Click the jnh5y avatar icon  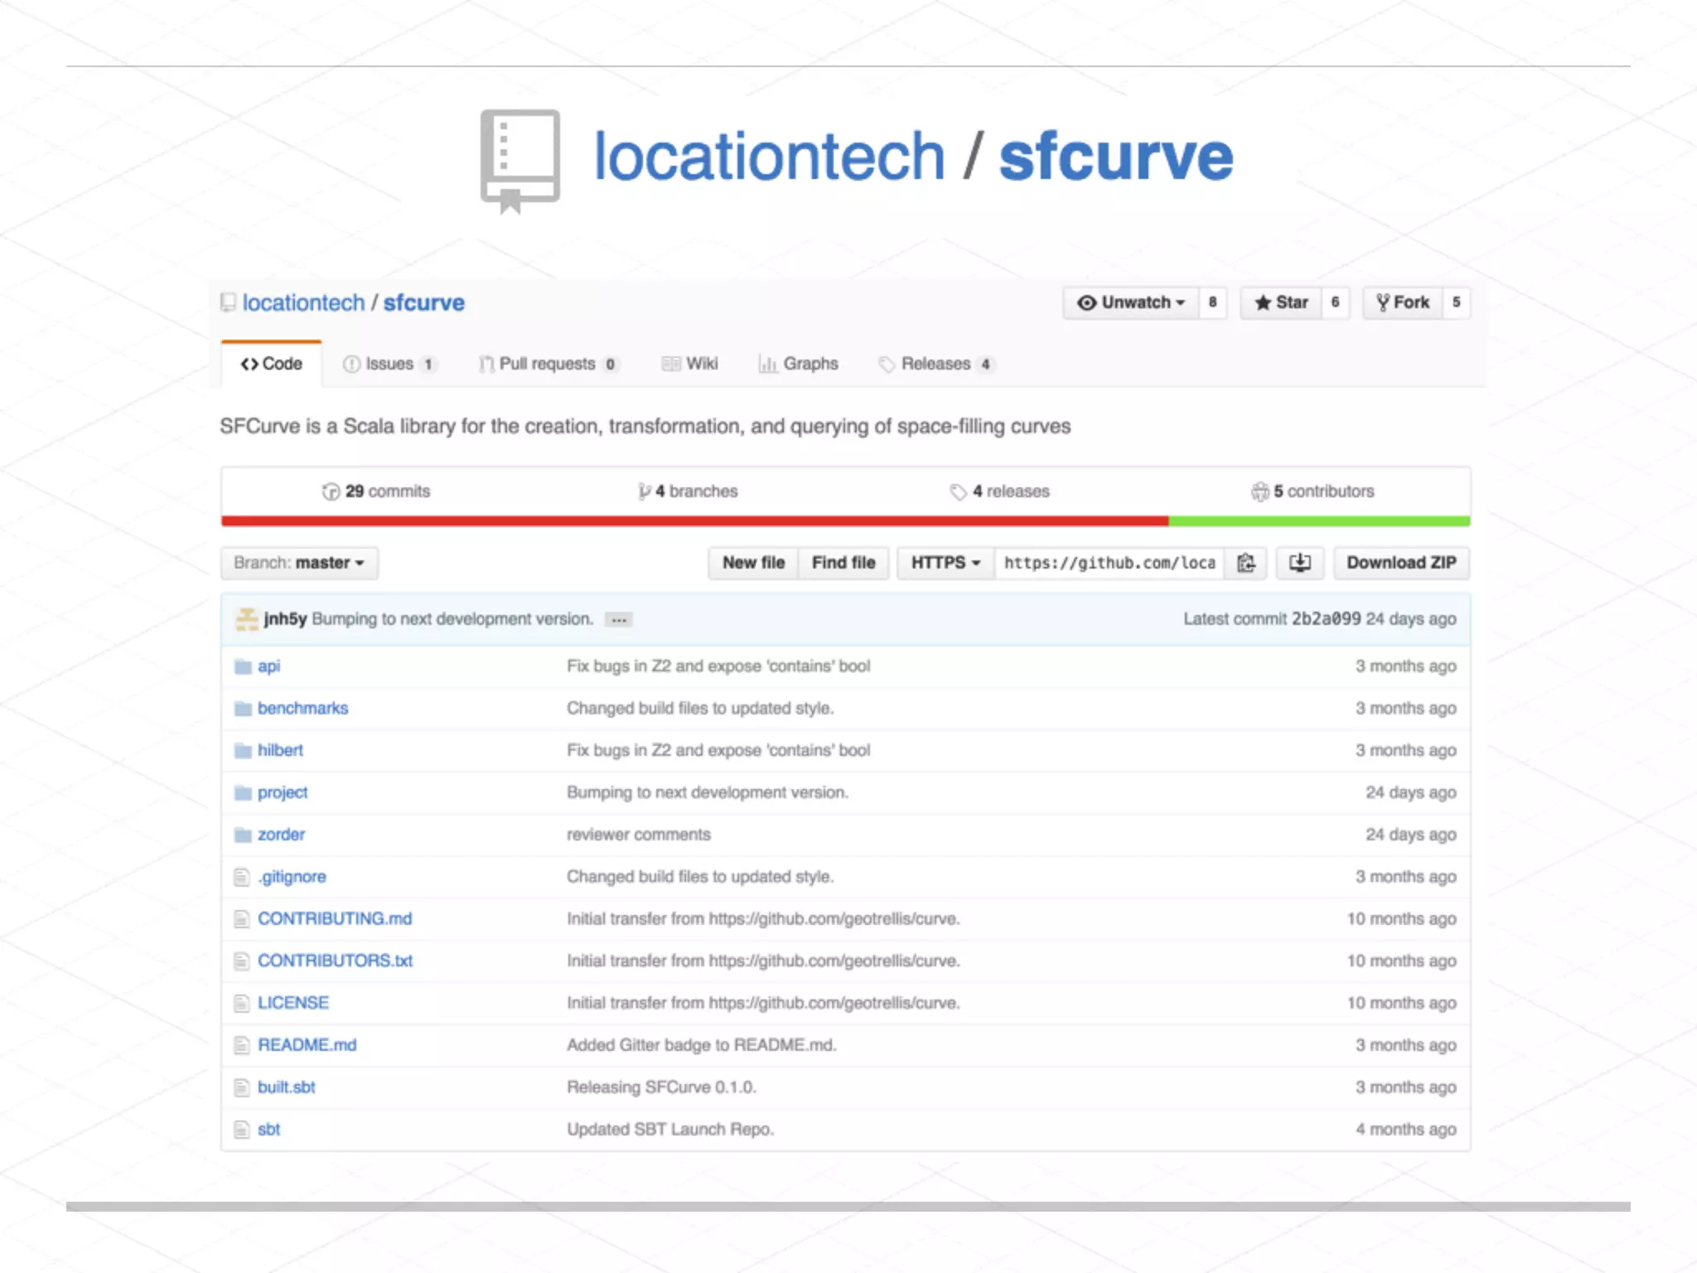[x=247, y=619]
